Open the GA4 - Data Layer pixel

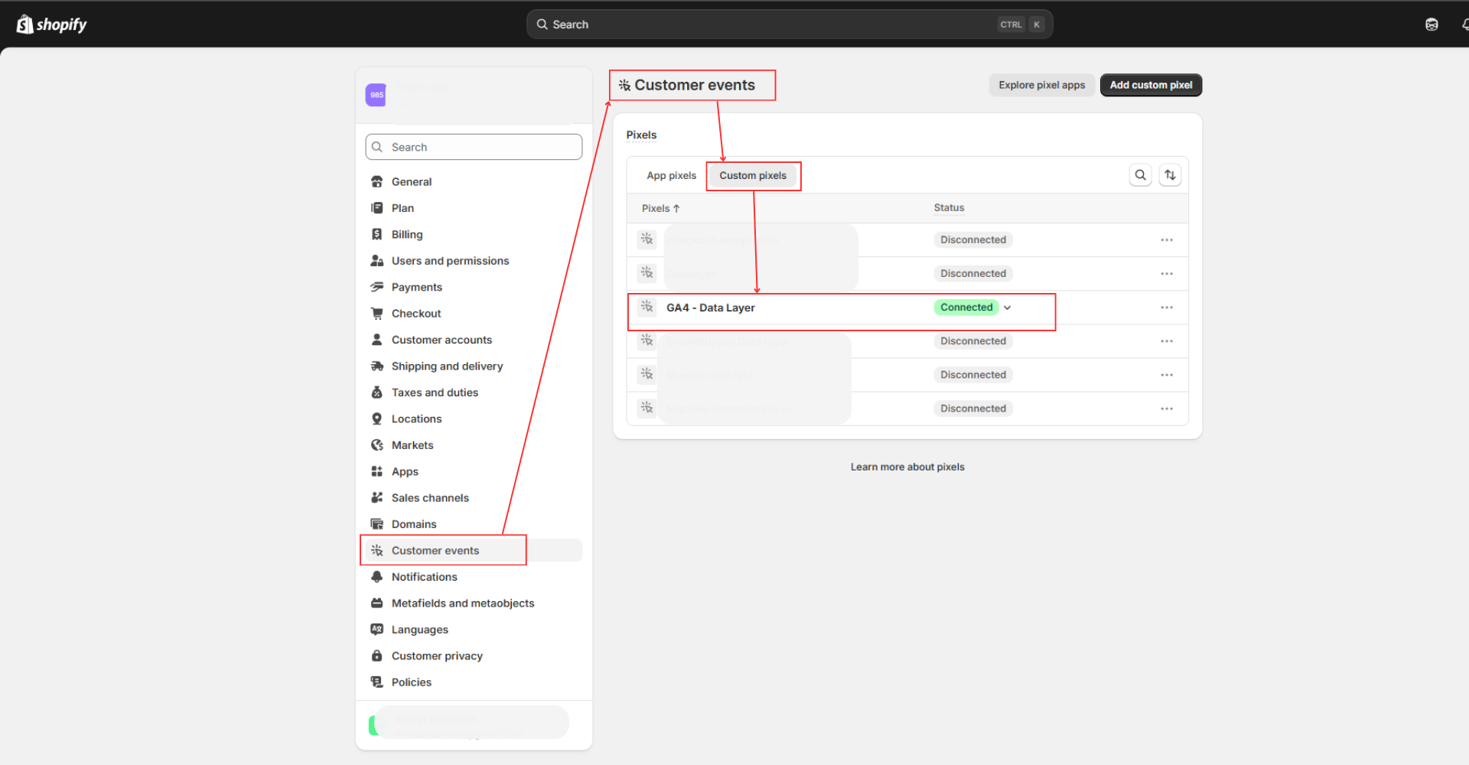tap(711, 308)
